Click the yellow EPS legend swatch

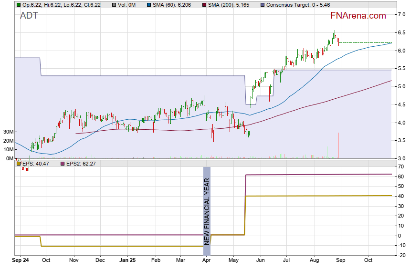[19, 164]
